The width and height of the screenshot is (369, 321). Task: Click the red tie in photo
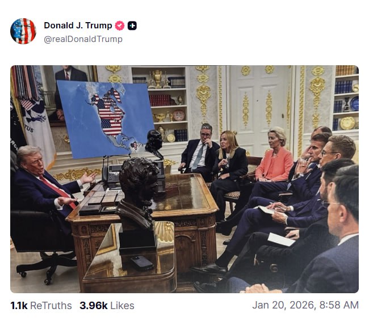pos(58,191)
